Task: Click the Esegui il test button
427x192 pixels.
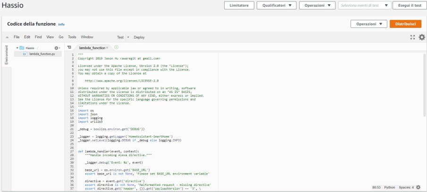Action: (x=410, y=6)
